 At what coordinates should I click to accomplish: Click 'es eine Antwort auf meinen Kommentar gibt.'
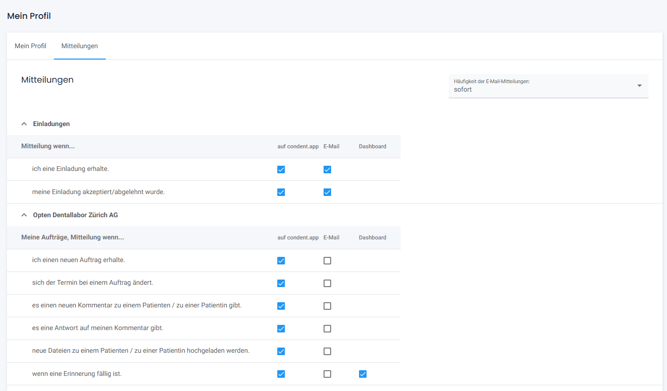click(98, 328)
